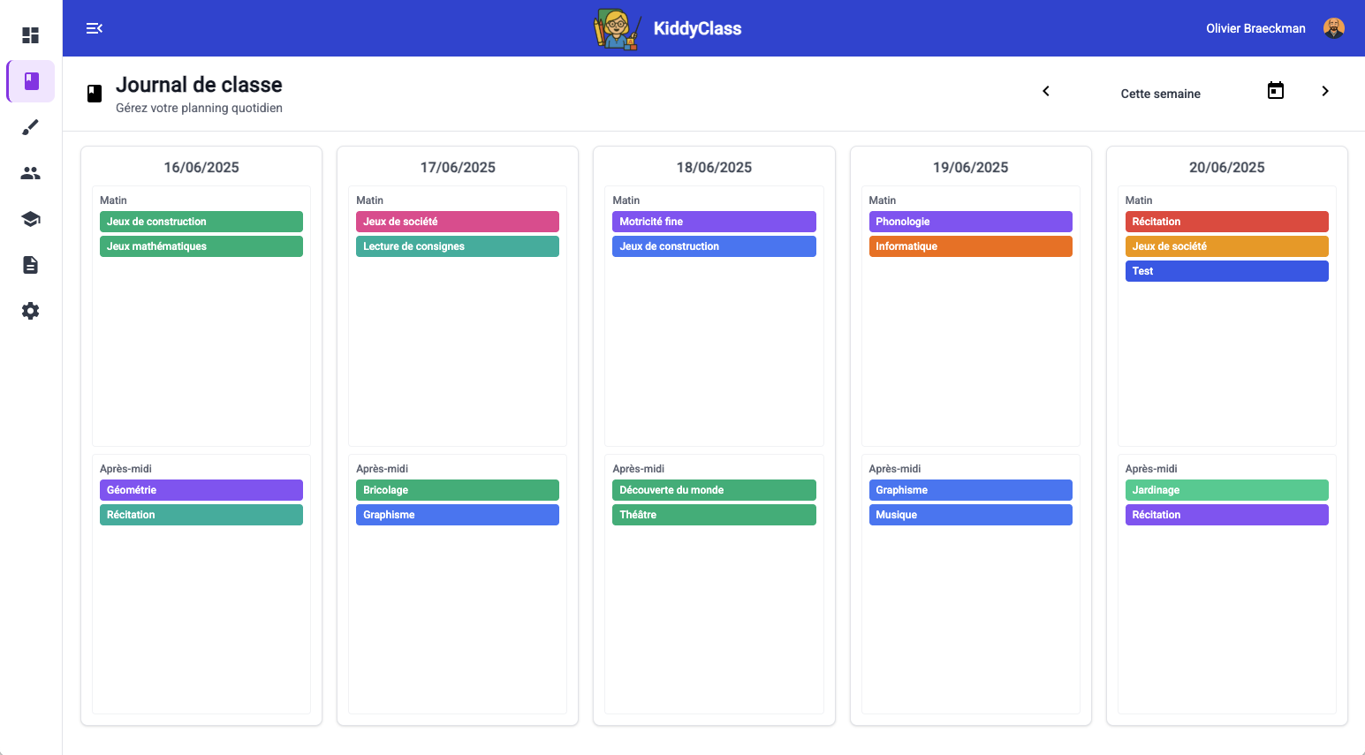The width and height of the screenshot is (1365, 755).
Task: Click the 17/06/2025 date header
Action: point(458,168)
